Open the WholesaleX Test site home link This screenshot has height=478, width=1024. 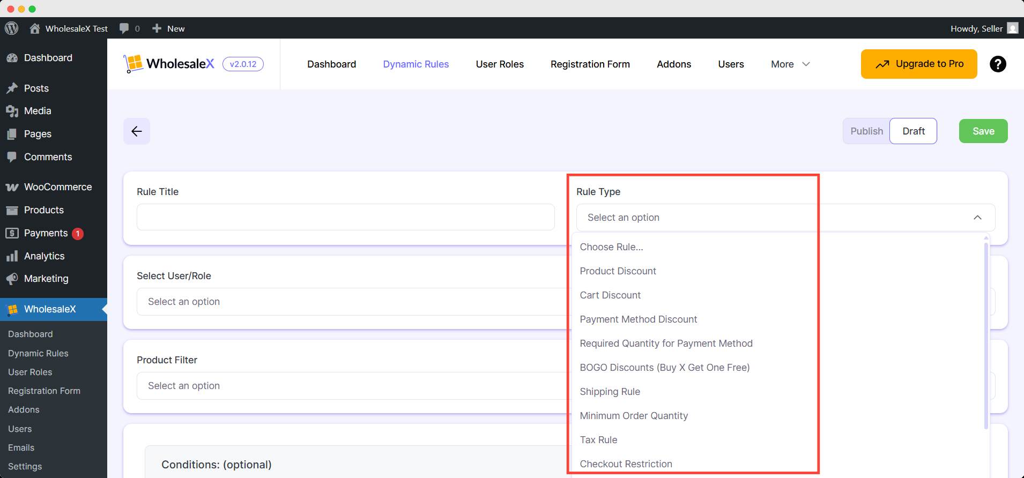click(x=69, y=28)
